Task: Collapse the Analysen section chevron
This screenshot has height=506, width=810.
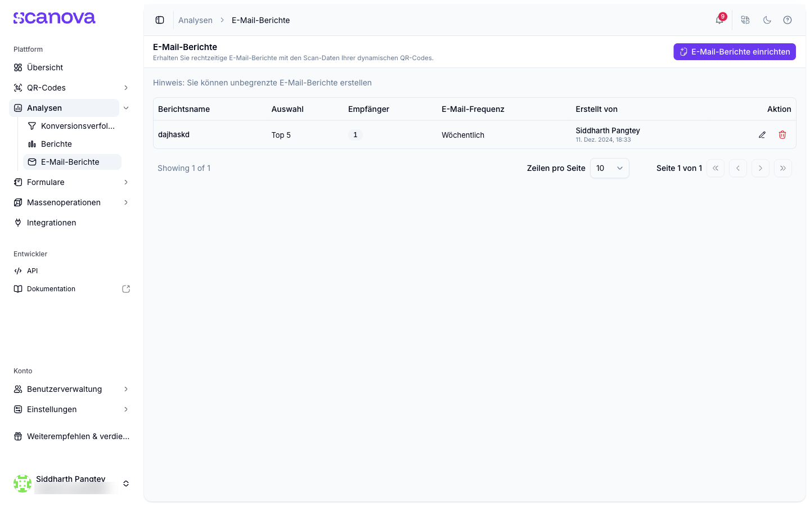Action: (x=126, y=108)
